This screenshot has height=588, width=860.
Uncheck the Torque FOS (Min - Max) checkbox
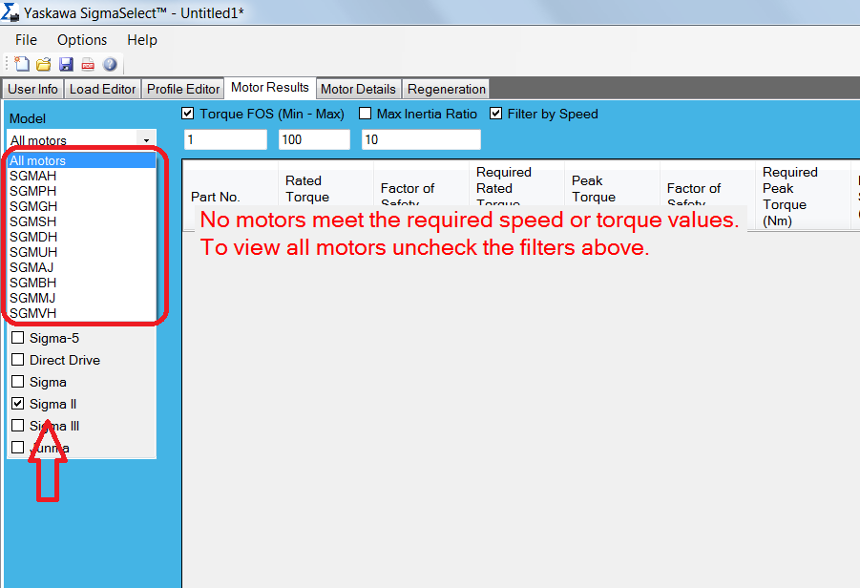point(188,114)
